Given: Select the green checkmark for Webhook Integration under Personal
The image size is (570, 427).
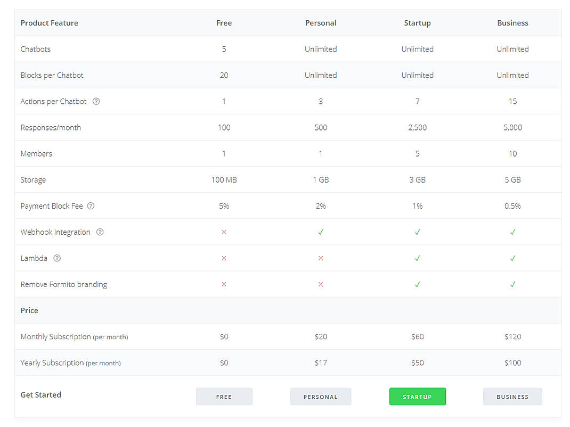Looking at the screenshot, I should 321,232.
